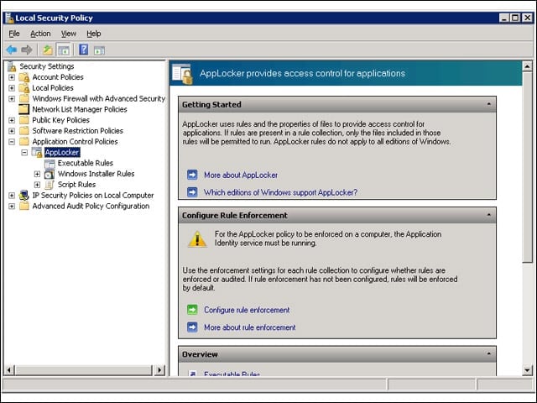Select Software Restriction Policies label
537x403 pixels.
(77, 131)
